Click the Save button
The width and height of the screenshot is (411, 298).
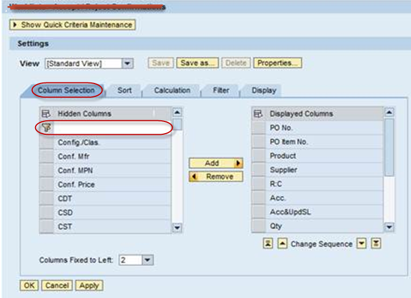click(x=161, y=63)
